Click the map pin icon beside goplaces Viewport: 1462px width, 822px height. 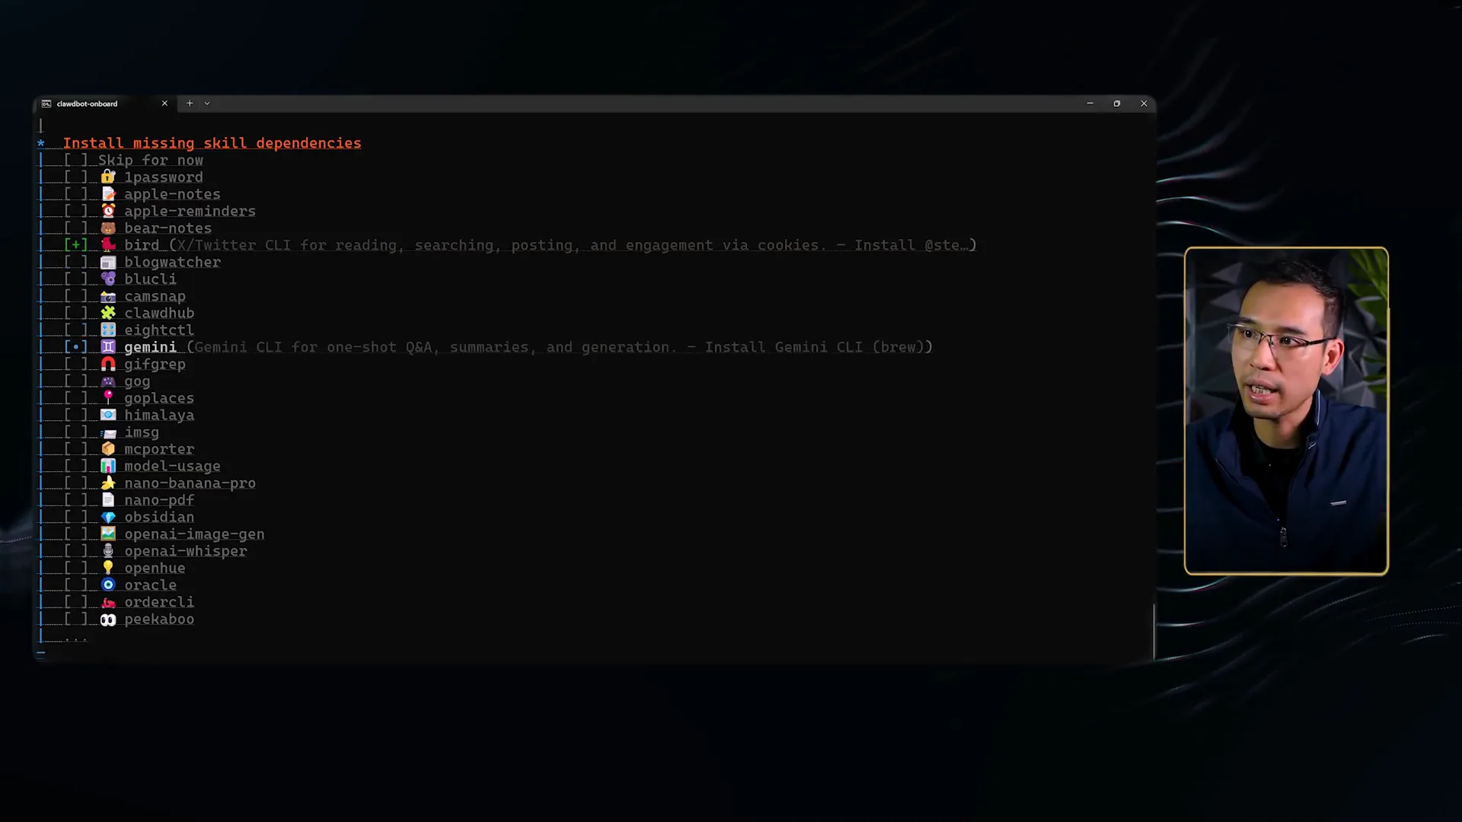coord(108,398)
